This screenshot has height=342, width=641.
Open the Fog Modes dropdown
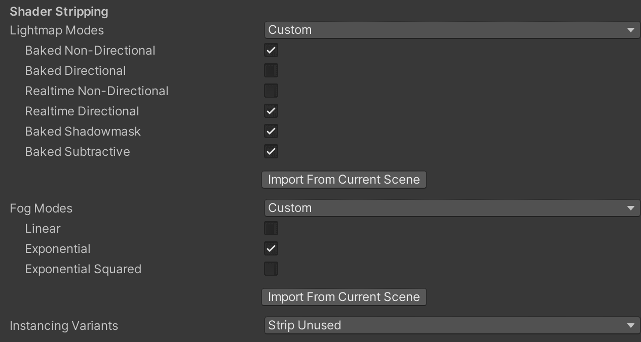pyautogui.click(x=451, y=208)
